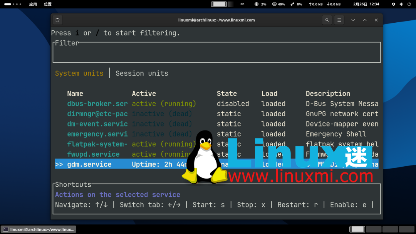Viewport: 416px width, 234px height.
Task: Click the power icon in the top bar
Action: [x=408, y=4]
